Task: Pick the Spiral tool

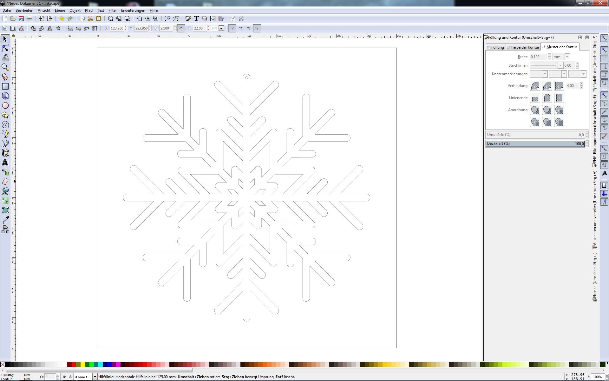Action: point(5,124)
